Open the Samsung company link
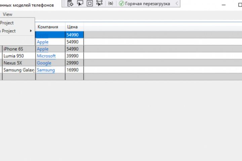This screenshot has width=242, height=161. [46, 70]
